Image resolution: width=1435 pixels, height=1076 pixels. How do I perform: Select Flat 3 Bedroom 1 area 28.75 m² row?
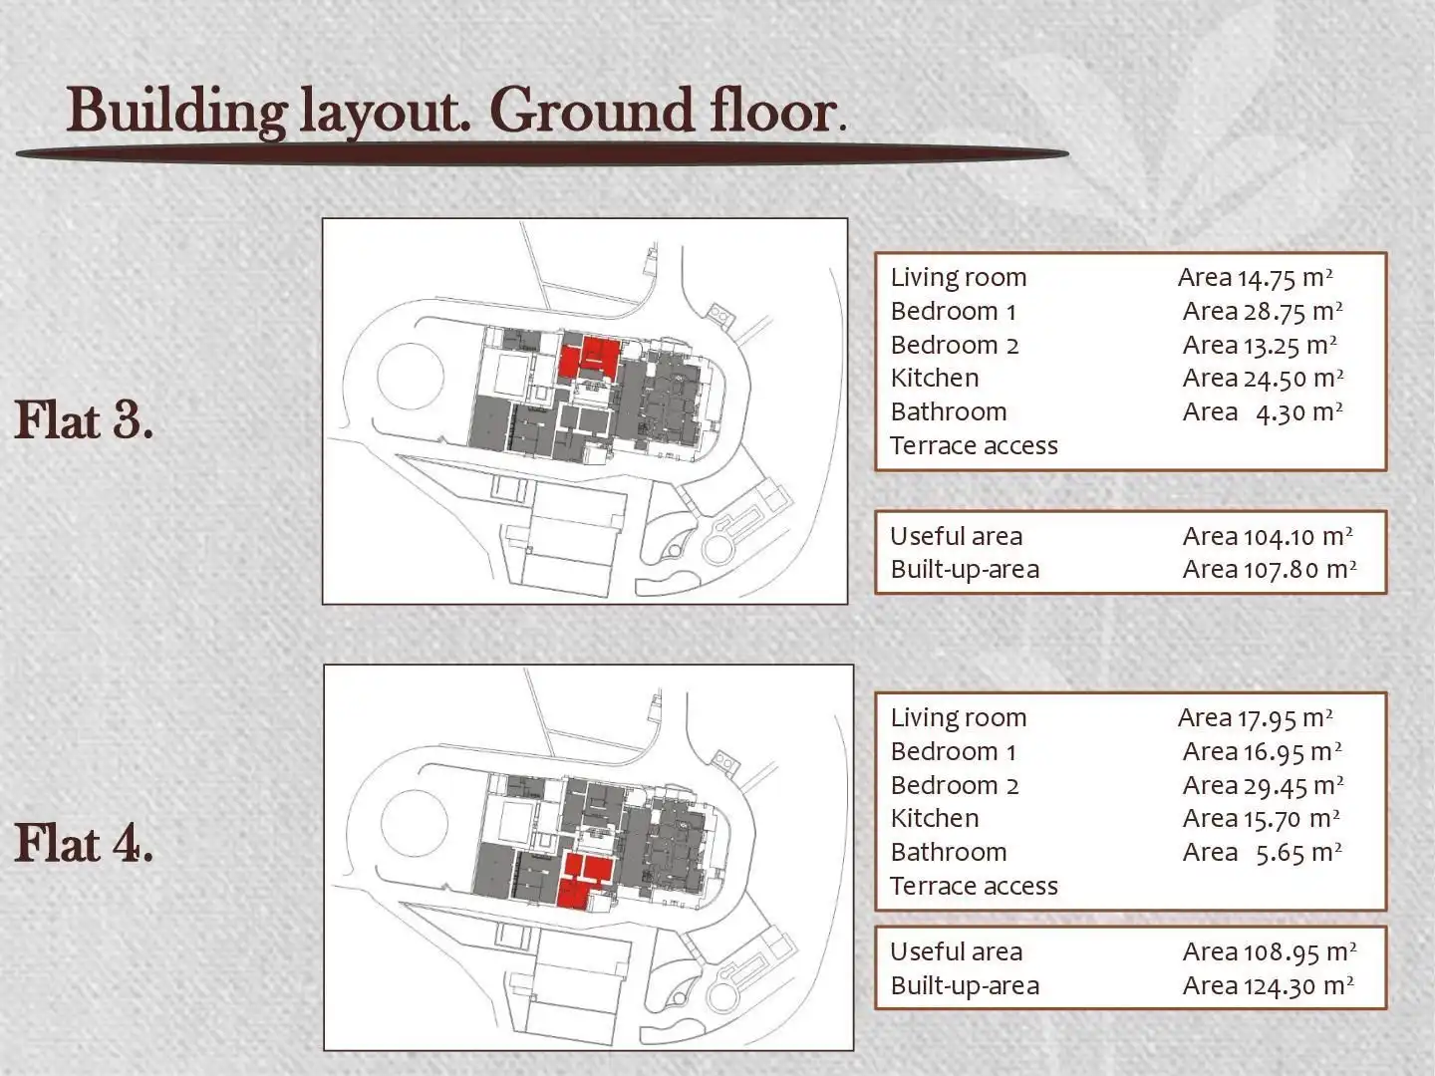pos(1117,312)
